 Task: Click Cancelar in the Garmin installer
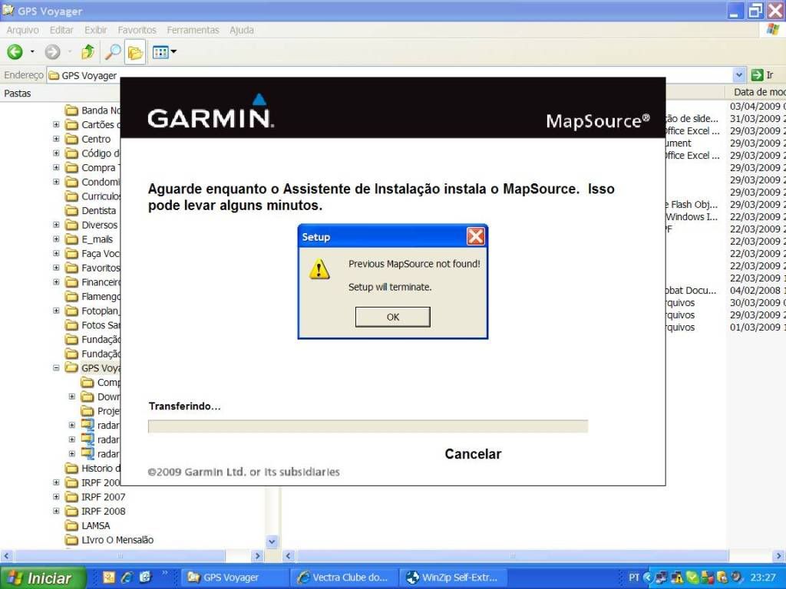tap(473, 454)
